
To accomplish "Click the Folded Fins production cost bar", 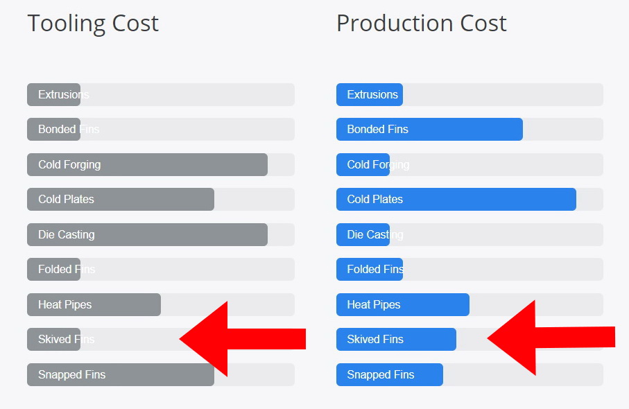I will point(469,269).
